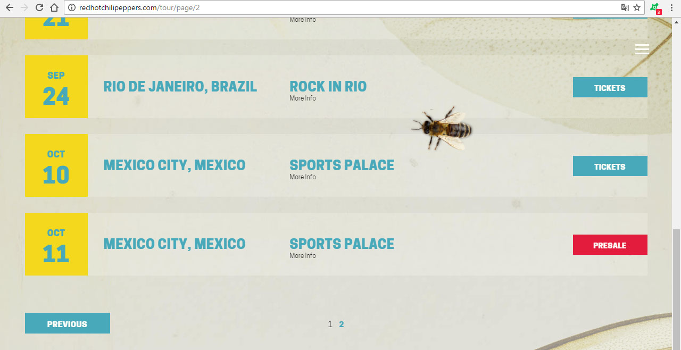
Task: Bookmark this page with the star
Action: (x=637, y=7)
